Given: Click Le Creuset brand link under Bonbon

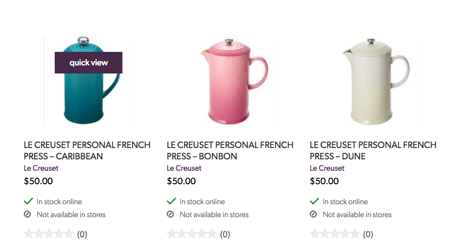Looking at the screenshot, I should pyautogui.click(x=184, y=168).
